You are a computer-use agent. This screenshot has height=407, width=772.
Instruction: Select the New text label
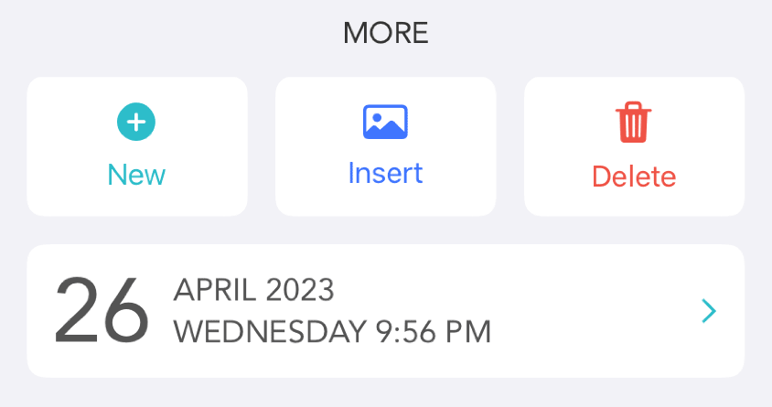click(x=136, y=175)
